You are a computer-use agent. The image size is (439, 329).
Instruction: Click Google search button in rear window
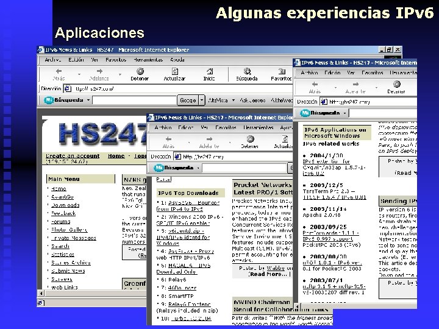(188, 100)
